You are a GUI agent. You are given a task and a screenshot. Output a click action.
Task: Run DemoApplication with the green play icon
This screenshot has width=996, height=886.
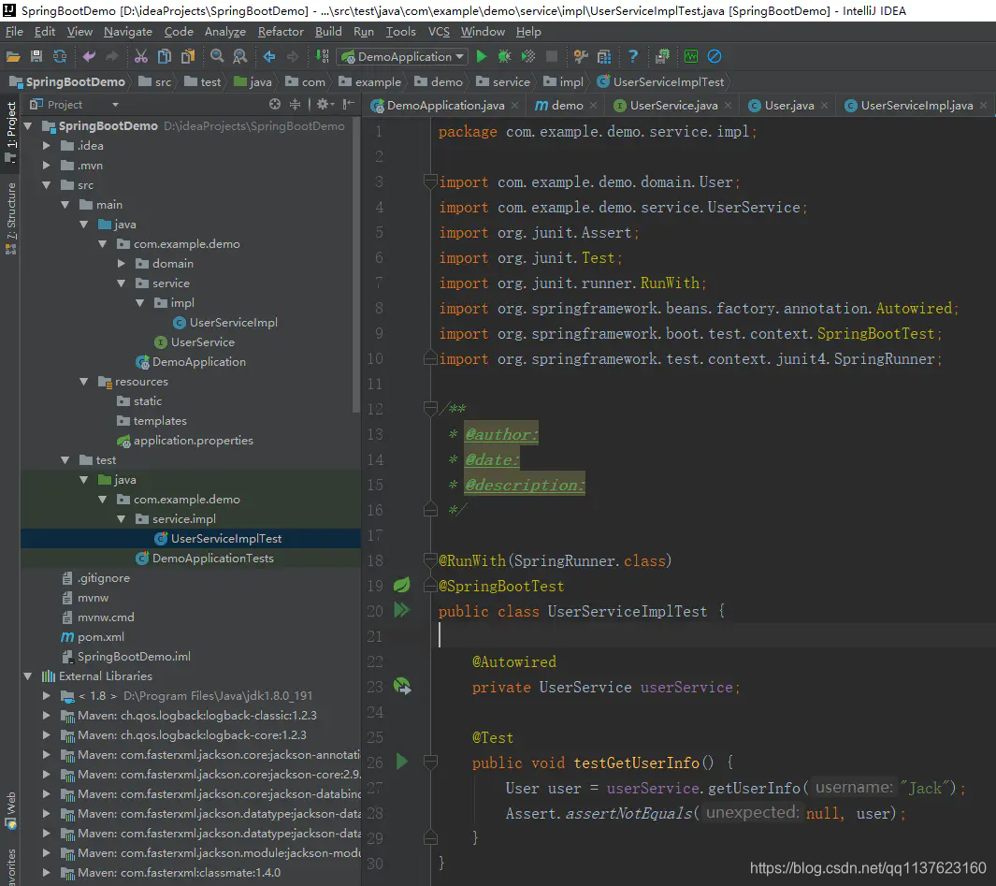pyautogui.click(x=482, y=56)
